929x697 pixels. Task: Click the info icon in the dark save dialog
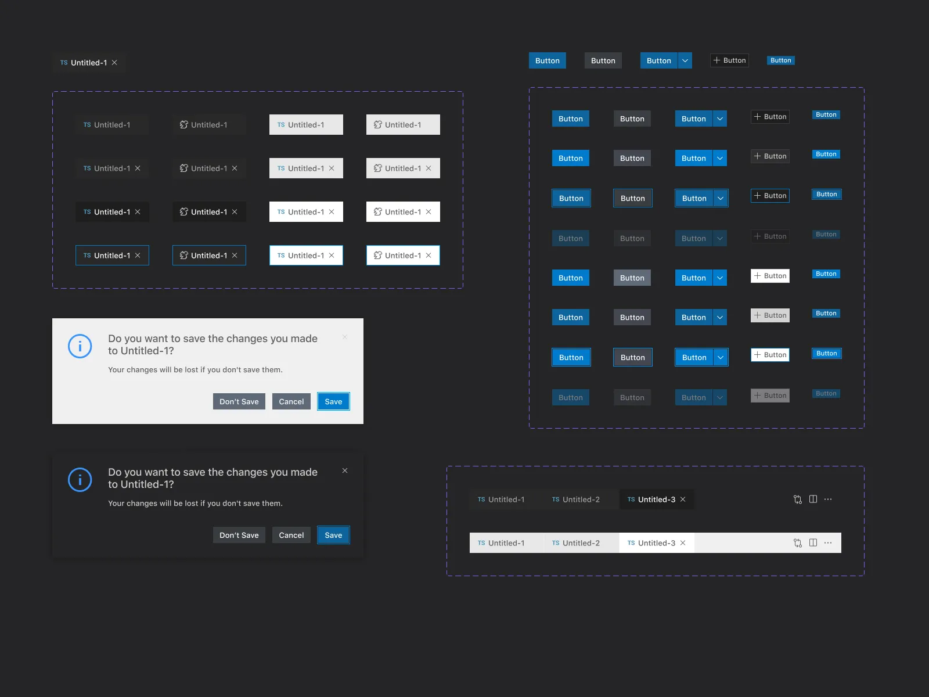pos(80,480)
